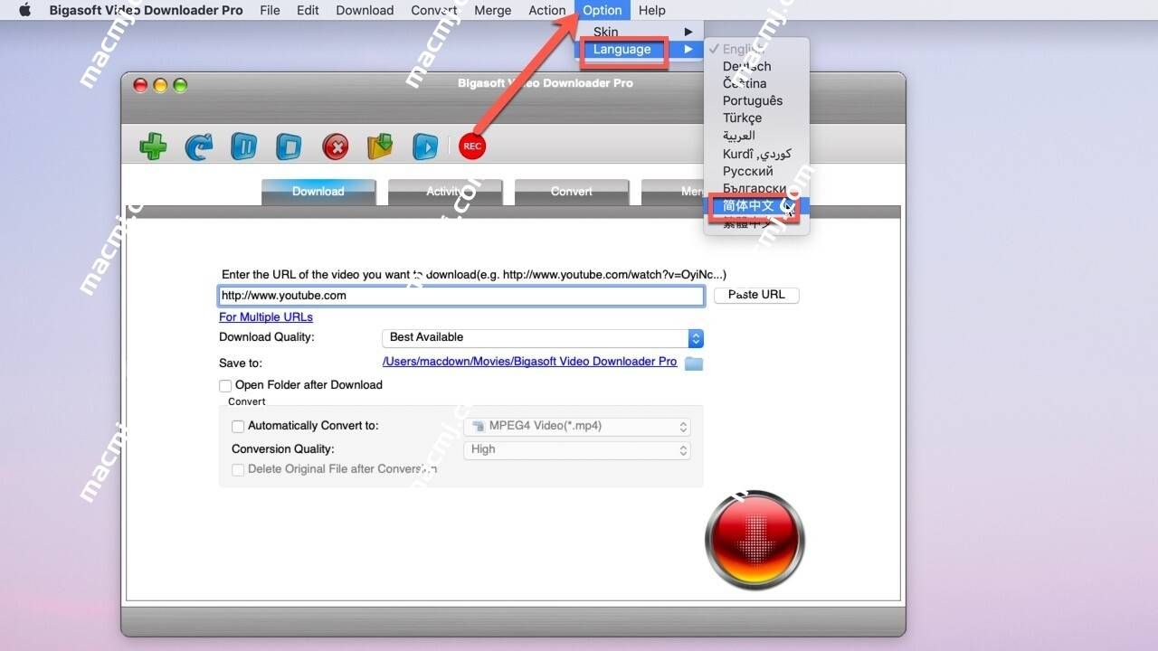1158x651 pixels.
Task: Open the Apple menu
Action: 24,10
